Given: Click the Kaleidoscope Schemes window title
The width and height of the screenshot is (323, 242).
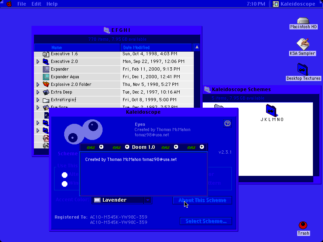Looking at the screenshot, I should coord(241,90).
